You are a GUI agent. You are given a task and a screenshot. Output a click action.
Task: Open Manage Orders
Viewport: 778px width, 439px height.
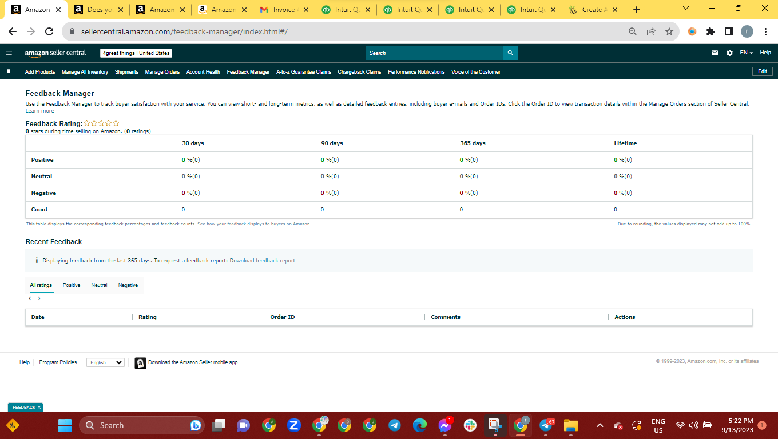point(162,72)
